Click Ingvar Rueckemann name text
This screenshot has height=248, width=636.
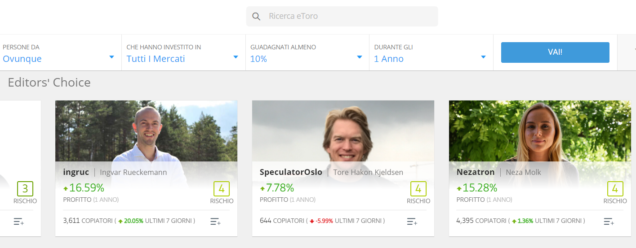(133, 173)
